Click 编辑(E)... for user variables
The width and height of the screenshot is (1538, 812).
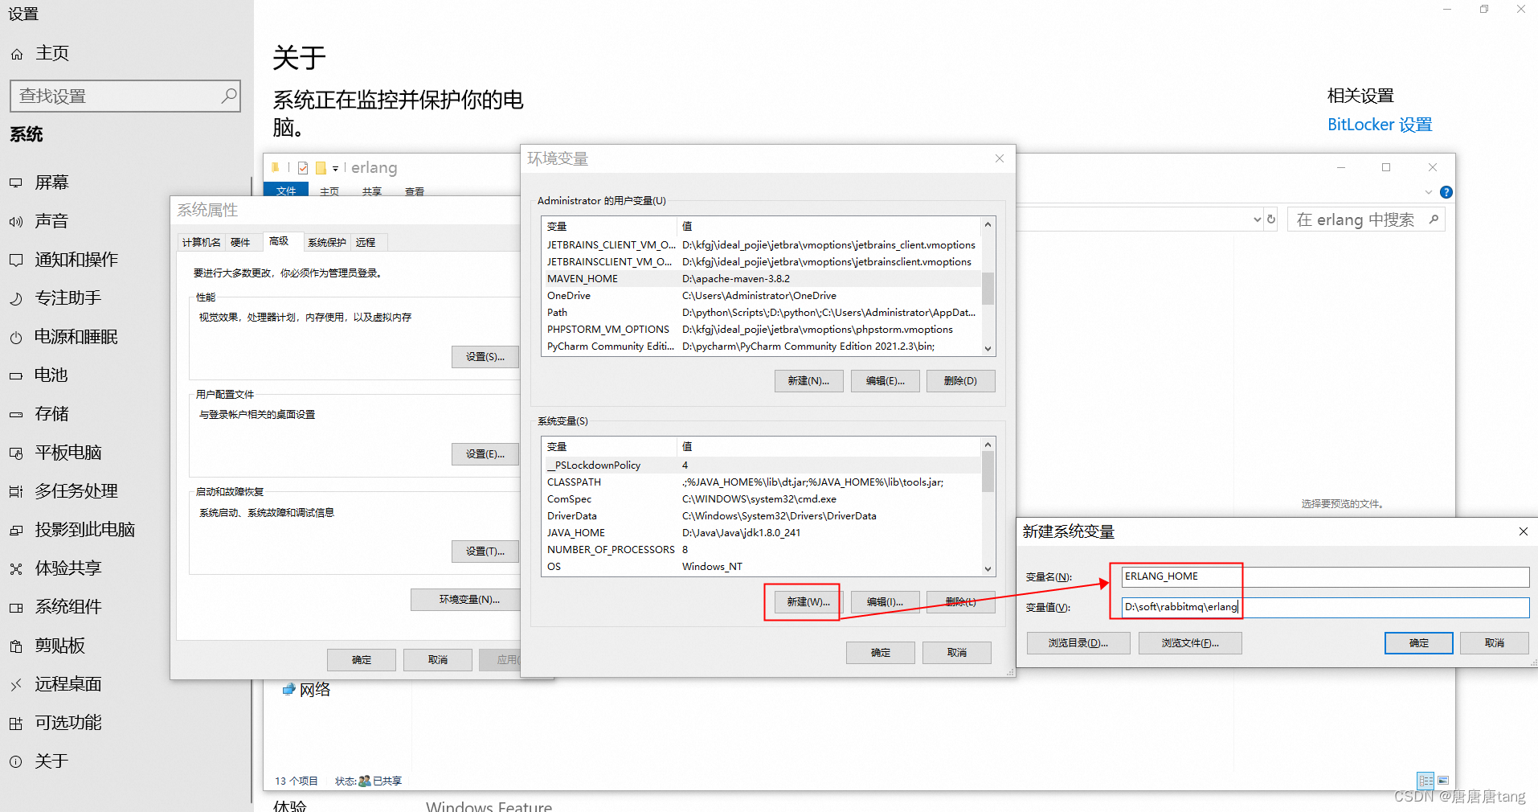[x=885, y=381]
